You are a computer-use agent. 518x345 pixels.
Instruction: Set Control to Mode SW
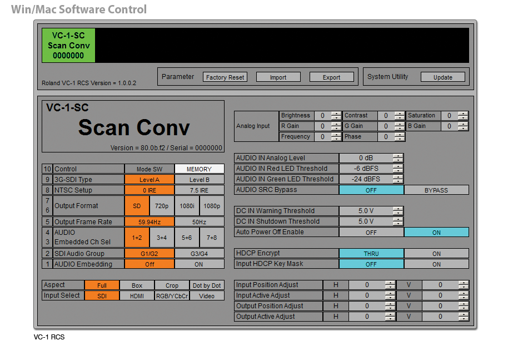[150, 169]
